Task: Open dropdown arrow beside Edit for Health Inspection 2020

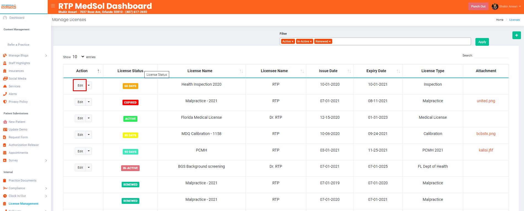Action: pos(89,85)
